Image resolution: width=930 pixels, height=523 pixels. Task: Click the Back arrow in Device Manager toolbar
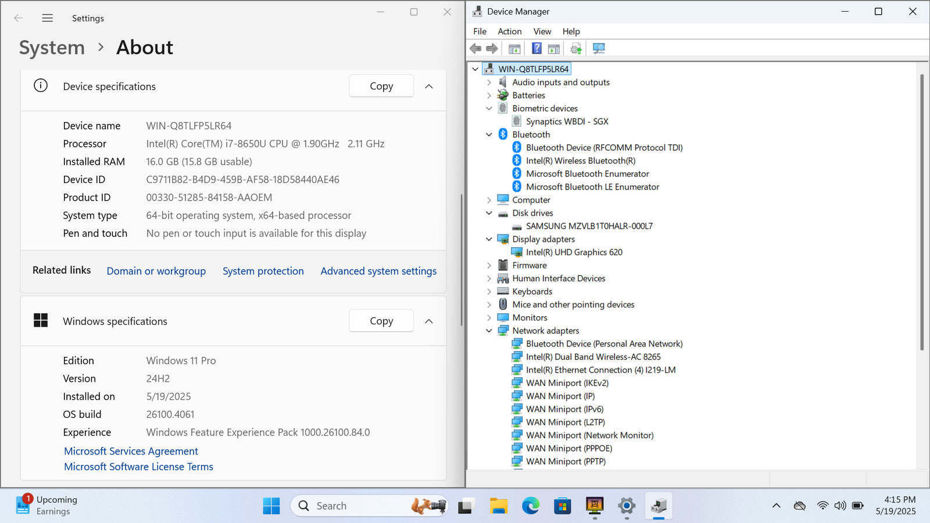tap(475, 48)
